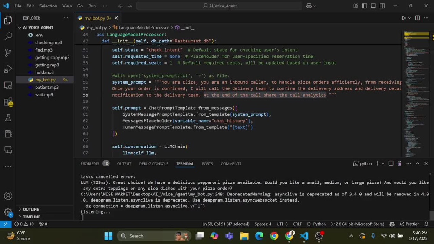Open the Copilot dropdown arrow
The image size is (434, 244).
coord(314,6)
